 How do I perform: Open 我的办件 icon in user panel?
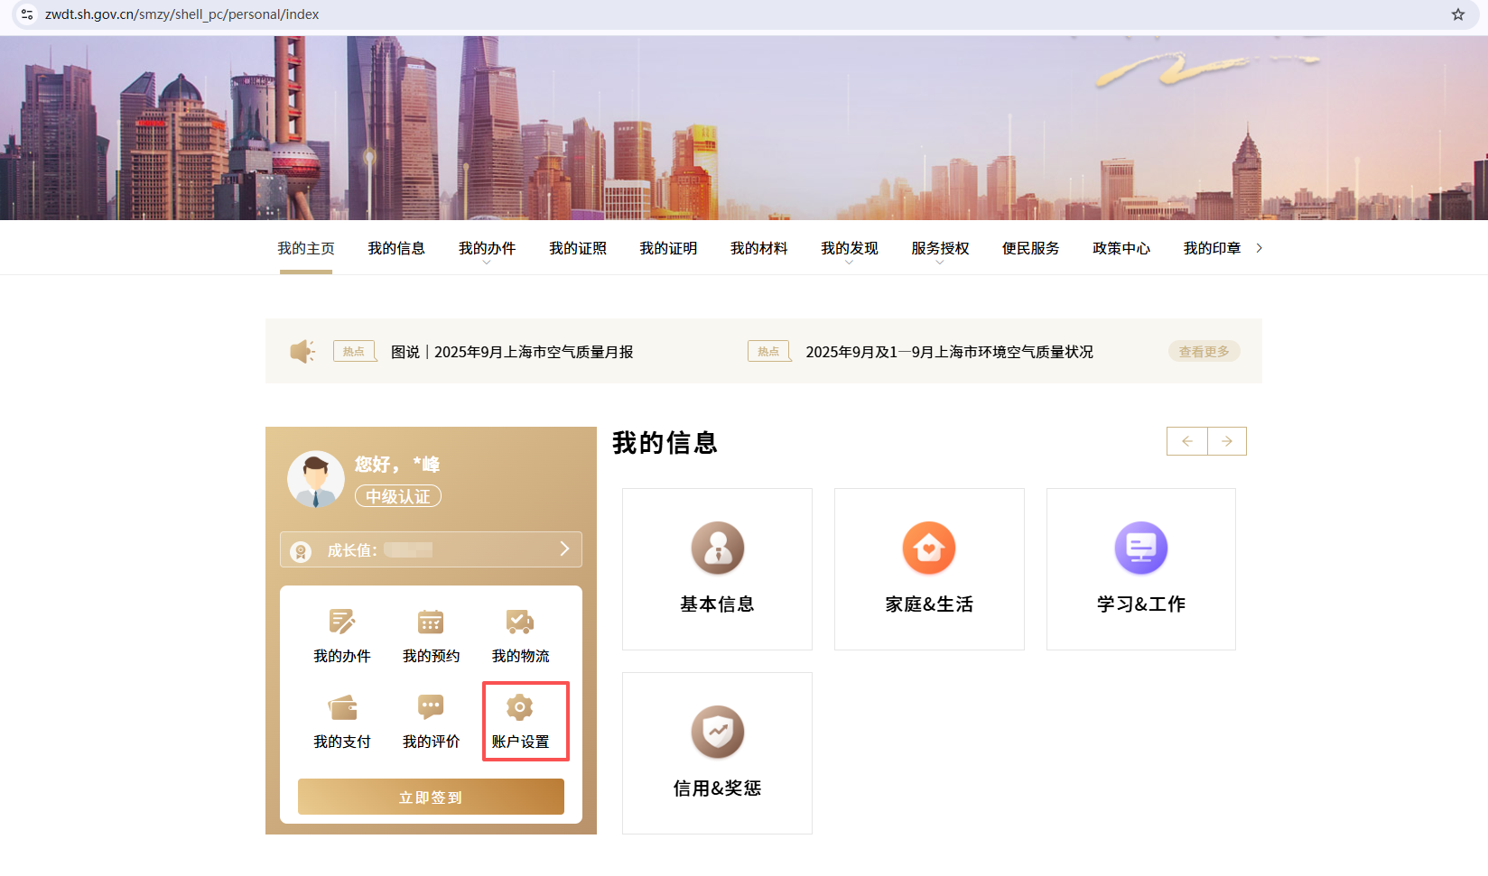point(341,622)
